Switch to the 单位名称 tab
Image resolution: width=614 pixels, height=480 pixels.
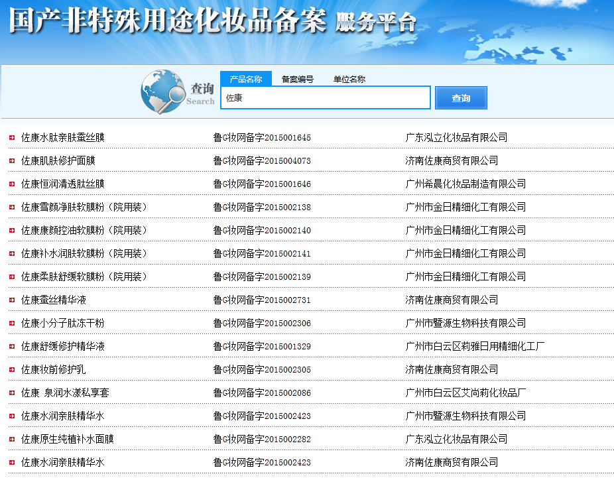pyautogui.click(x=349, y=80)
